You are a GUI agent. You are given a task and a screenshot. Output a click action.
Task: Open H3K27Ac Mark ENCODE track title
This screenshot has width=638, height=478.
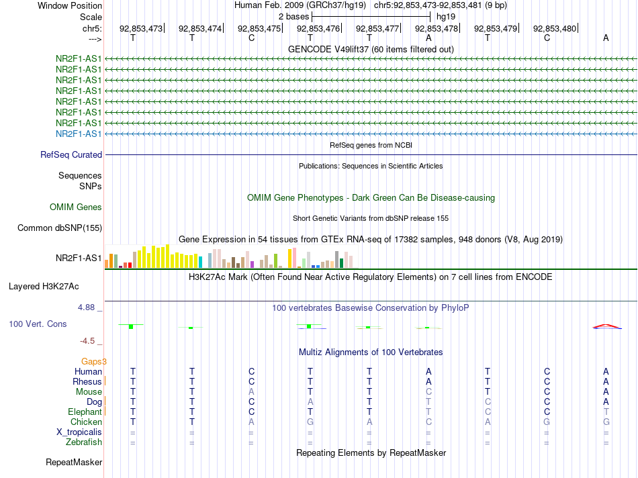(371, 277)
